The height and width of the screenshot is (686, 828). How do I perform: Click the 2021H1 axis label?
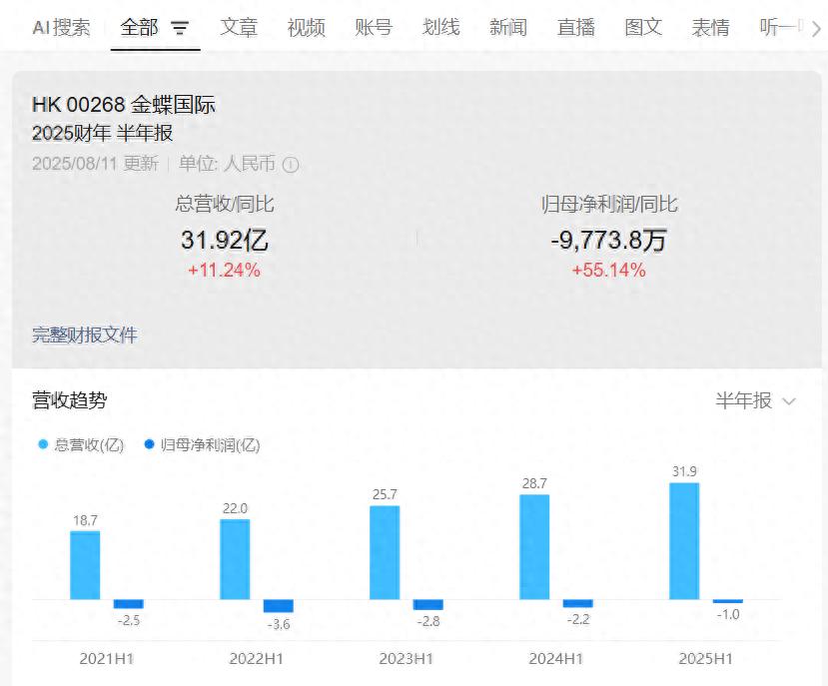[x=107, y=658]
